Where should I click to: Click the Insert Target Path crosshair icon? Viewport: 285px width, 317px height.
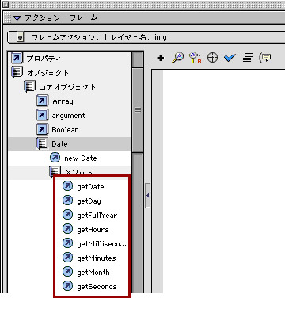[213, 58]
